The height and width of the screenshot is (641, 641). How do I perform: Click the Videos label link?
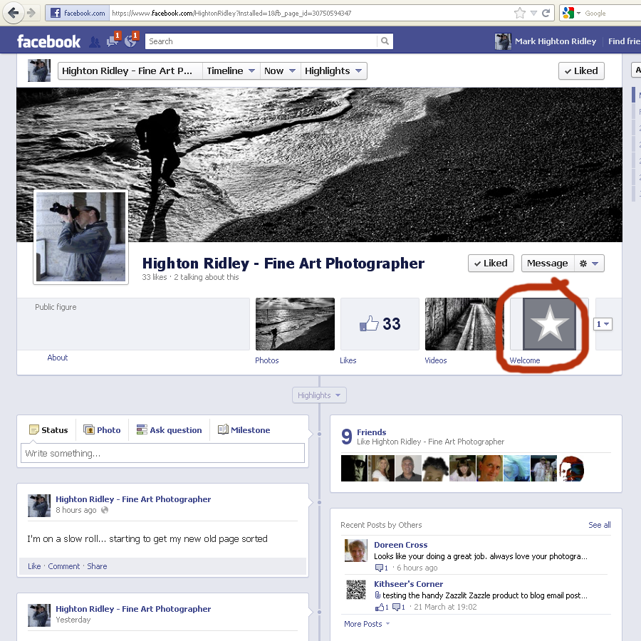[436, 360]
